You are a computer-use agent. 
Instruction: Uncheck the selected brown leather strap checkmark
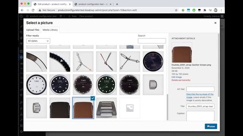coord(93,98)
